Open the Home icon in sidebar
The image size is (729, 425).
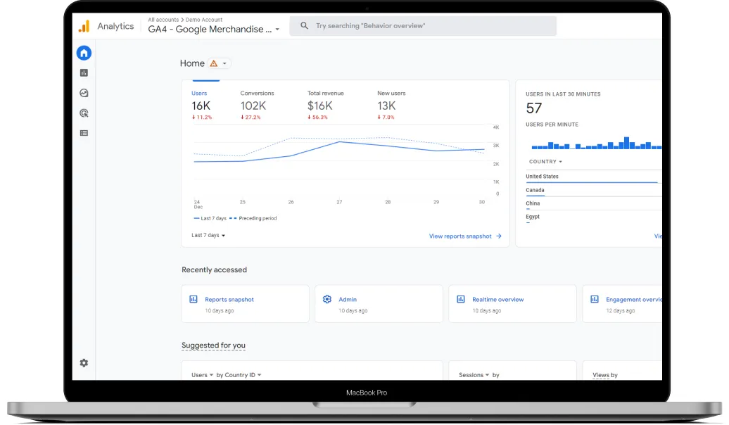pos(84,53)
